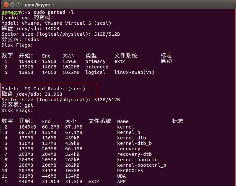Click the disk entry '/dev/sda: 140GB'

click(x=38, y=29)
